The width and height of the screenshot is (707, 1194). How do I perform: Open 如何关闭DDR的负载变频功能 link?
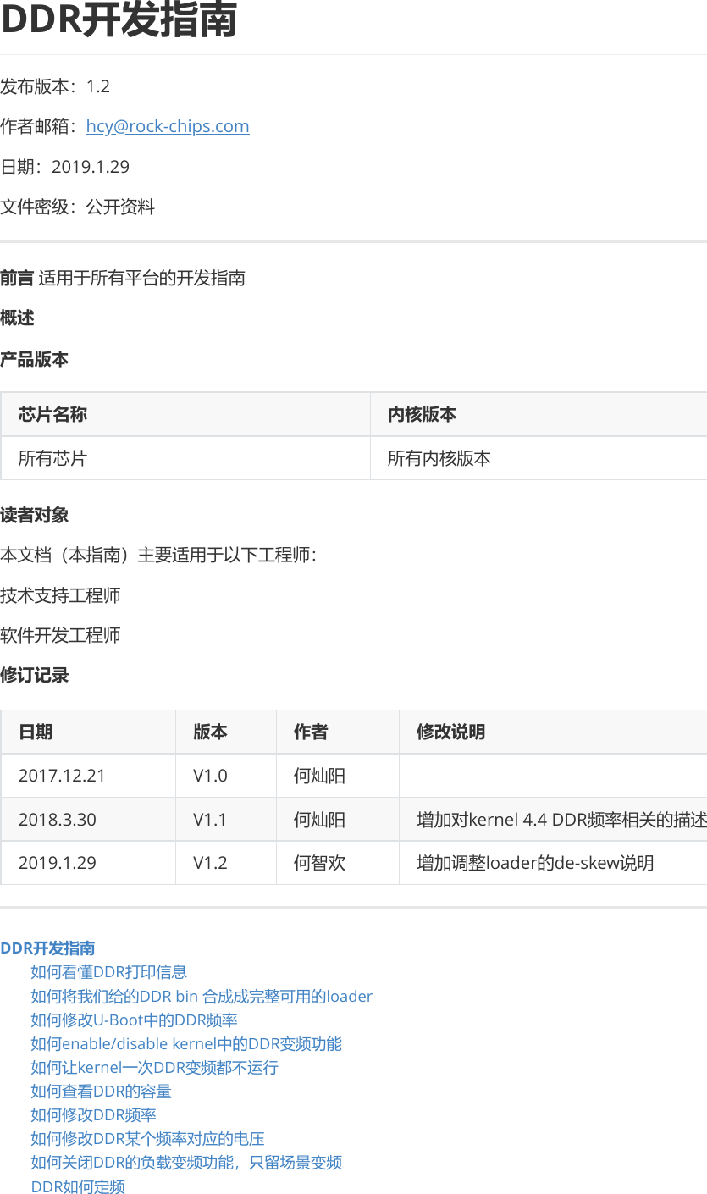point(185,1162)
